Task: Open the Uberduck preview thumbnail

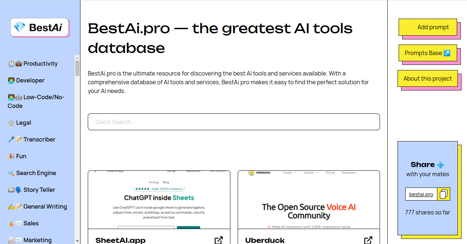Action: point(309,200)
